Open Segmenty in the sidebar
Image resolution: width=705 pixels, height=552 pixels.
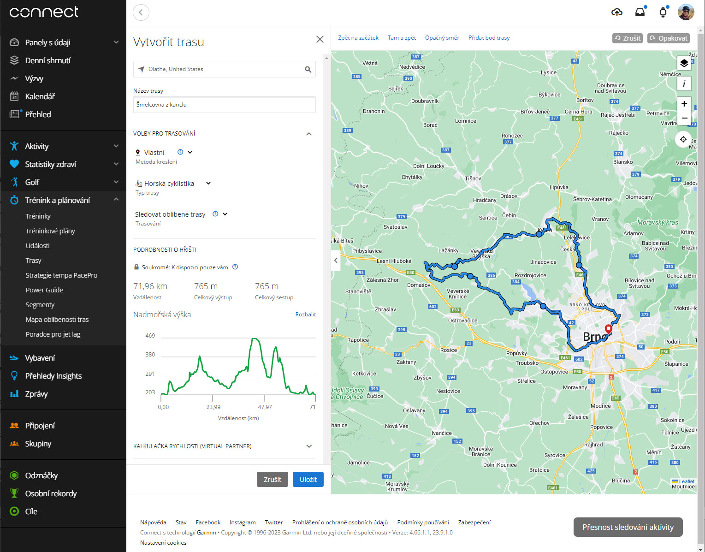tap(40, 305)
